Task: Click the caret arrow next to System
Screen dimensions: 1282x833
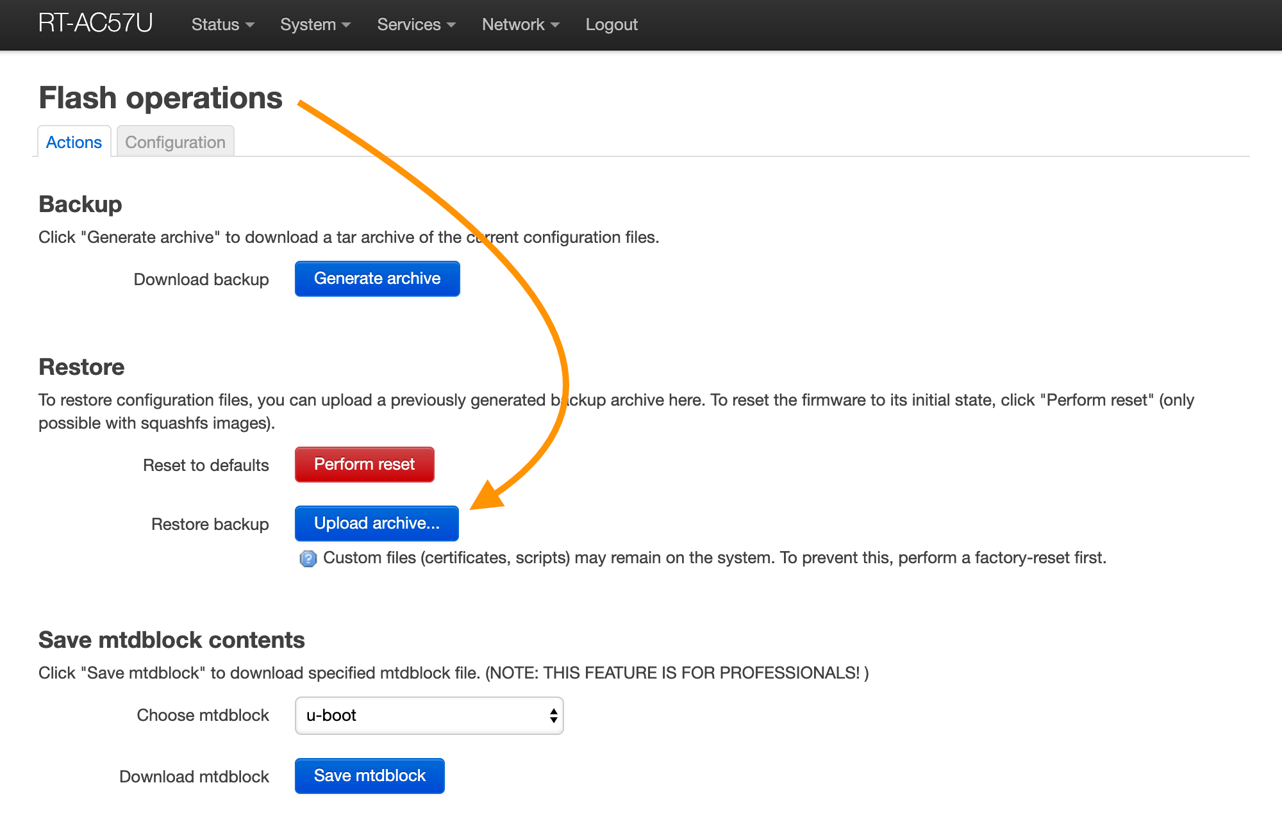Action: [x=346, y=25]
